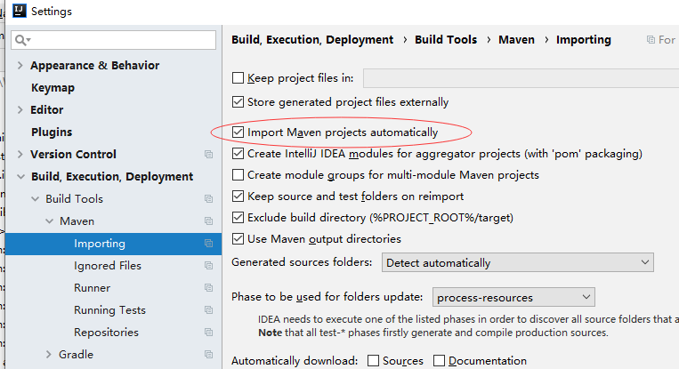Tick the Sources automatic download checkbox
The width and height of the screenshot is (679, 369).
tap(373, 360)
